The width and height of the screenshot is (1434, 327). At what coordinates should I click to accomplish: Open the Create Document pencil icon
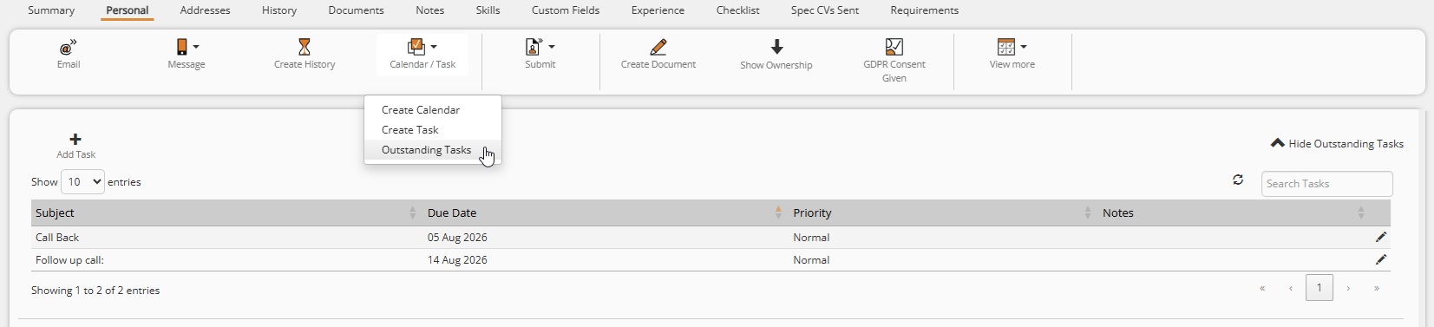coord(658,47)
